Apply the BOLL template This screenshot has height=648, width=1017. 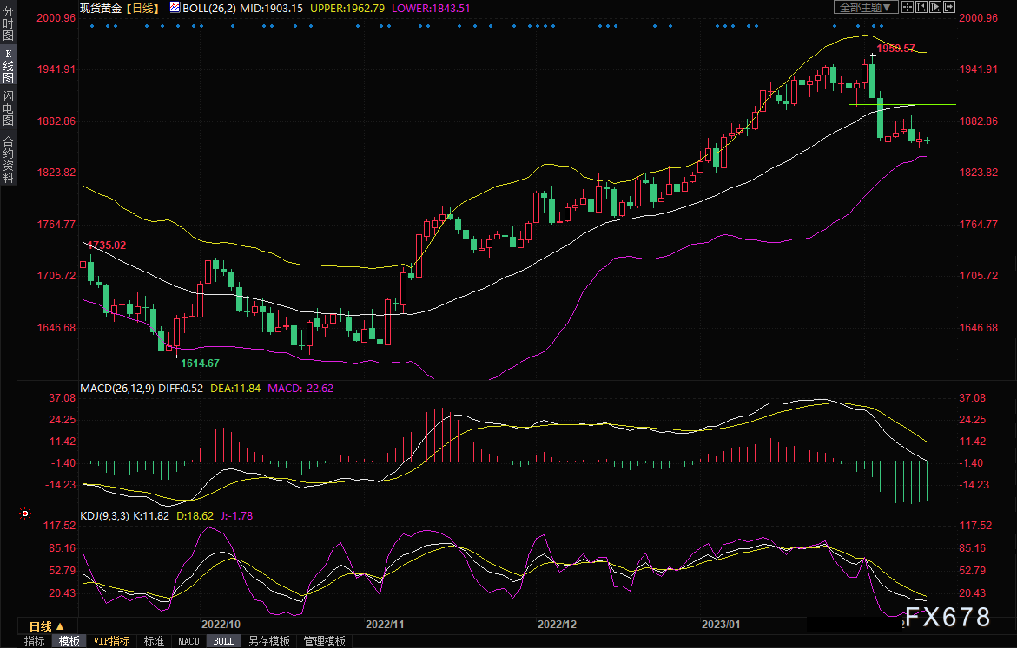(x=224, y=641)
